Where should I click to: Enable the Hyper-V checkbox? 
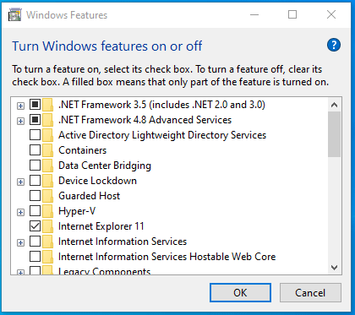pos(35,211)
